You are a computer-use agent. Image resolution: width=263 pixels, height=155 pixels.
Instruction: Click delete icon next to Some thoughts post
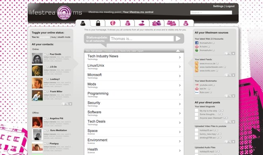(222, 114)
